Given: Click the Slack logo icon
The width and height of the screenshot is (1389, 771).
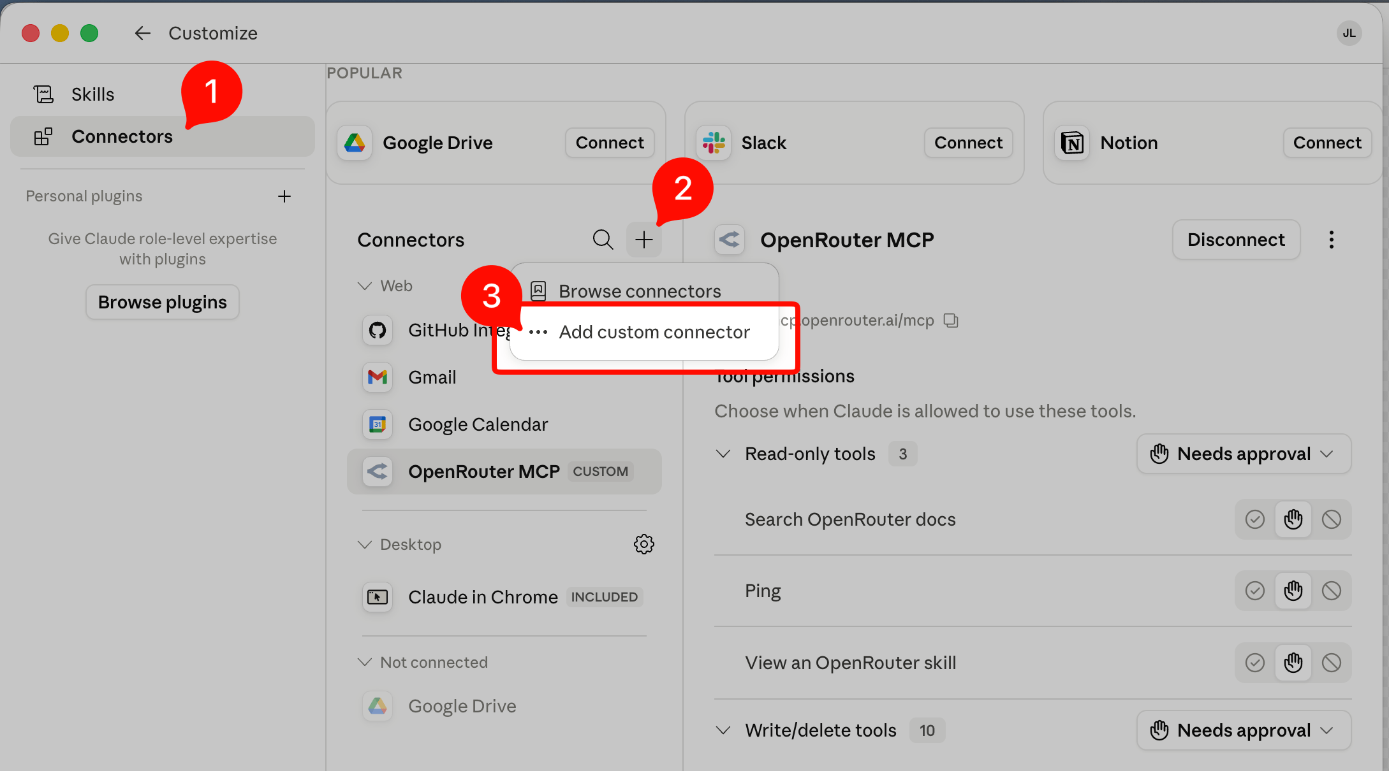Looking at the screenshot, I should pos(714,143).
